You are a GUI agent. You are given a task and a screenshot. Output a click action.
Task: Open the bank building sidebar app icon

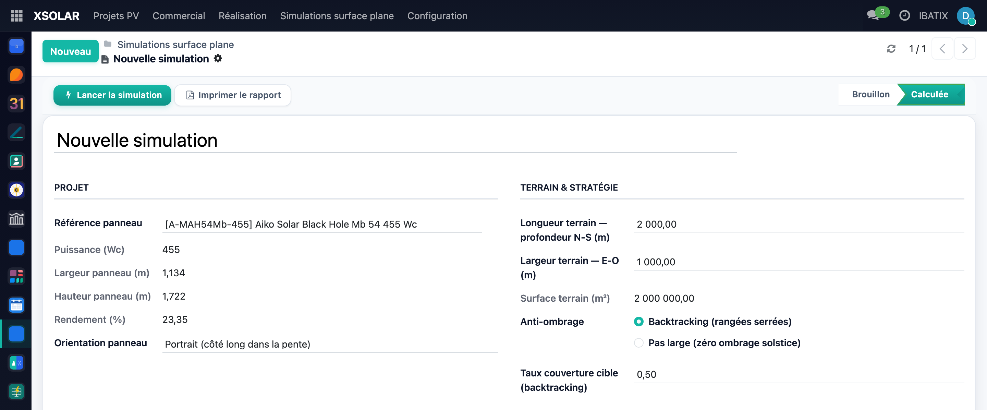pyautogui.click(x=16, y=219)
